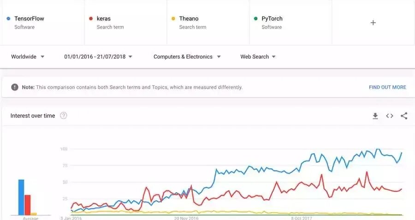Edit the Theano search term
The height and width of the screenshot is (220, 415).
coord(207,23)
